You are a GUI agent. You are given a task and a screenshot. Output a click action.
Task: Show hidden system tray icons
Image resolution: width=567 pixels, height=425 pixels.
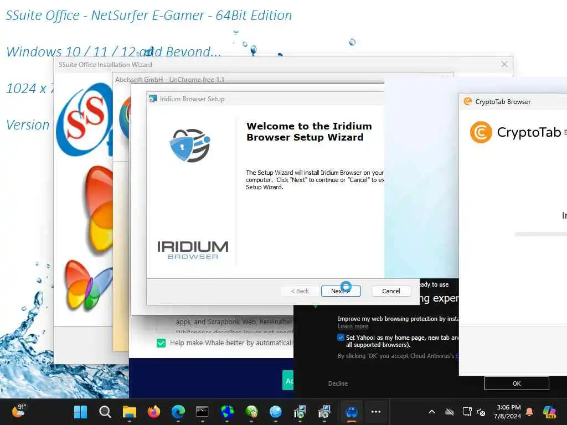pyautogui.click(x=432, y=412)
